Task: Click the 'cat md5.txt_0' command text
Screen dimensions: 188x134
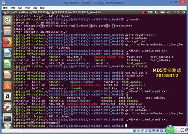Action: pyautogui.click(x=136, y=66)
